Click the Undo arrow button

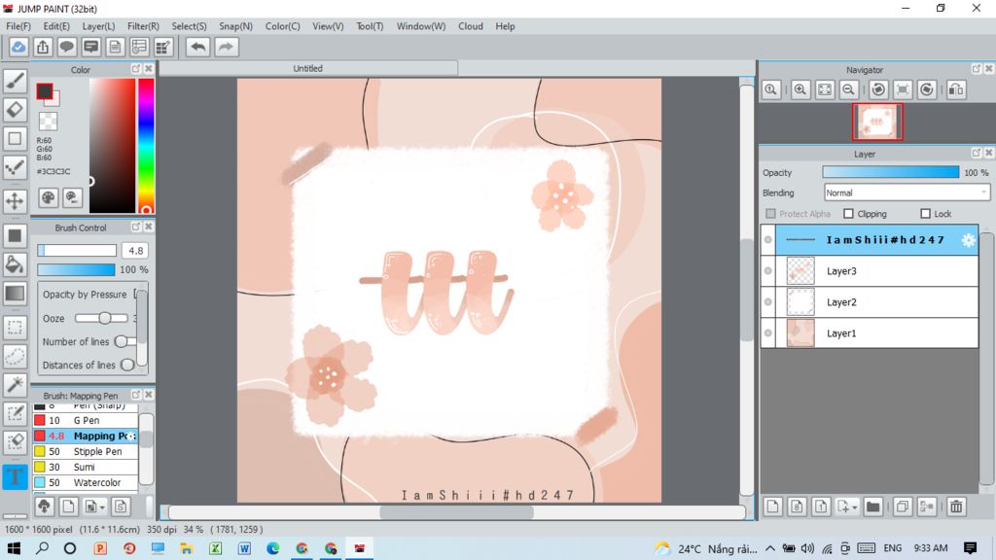point(198,47)
